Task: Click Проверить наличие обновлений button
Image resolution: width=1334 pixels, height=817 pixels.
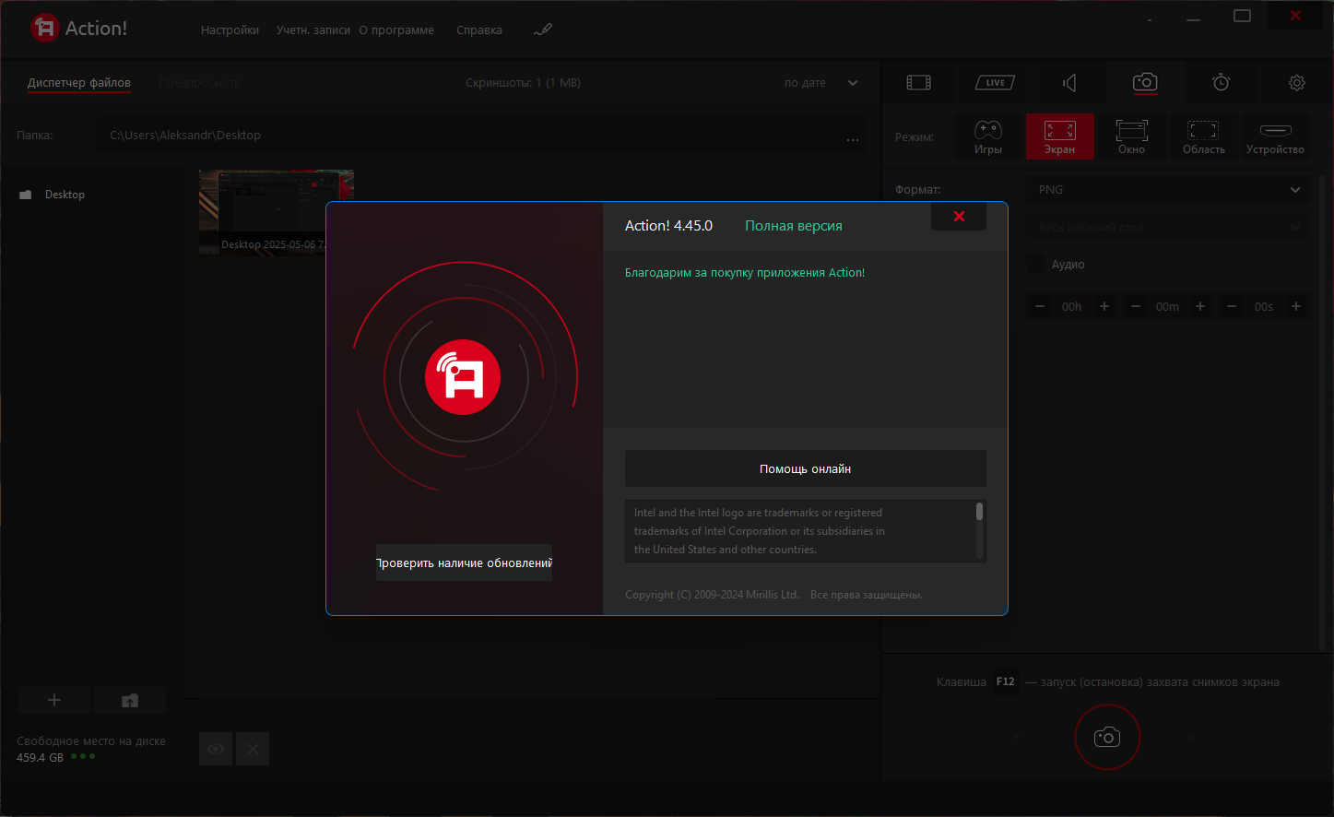Action: pyautogui.click(x=464, y=562)
